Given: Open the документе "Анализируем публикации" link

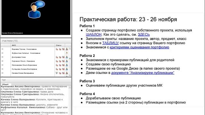Looking at the screenshot, I should point(143,73).
